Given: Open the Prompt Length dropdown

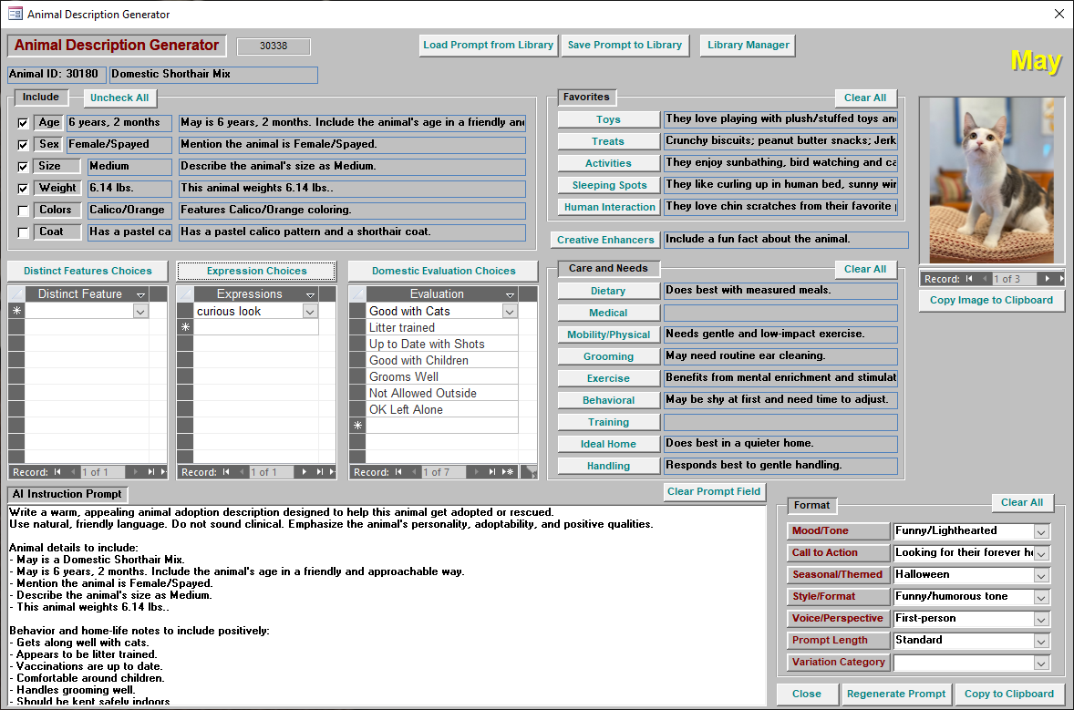Looking at the screenshot, I should 1041,641.
